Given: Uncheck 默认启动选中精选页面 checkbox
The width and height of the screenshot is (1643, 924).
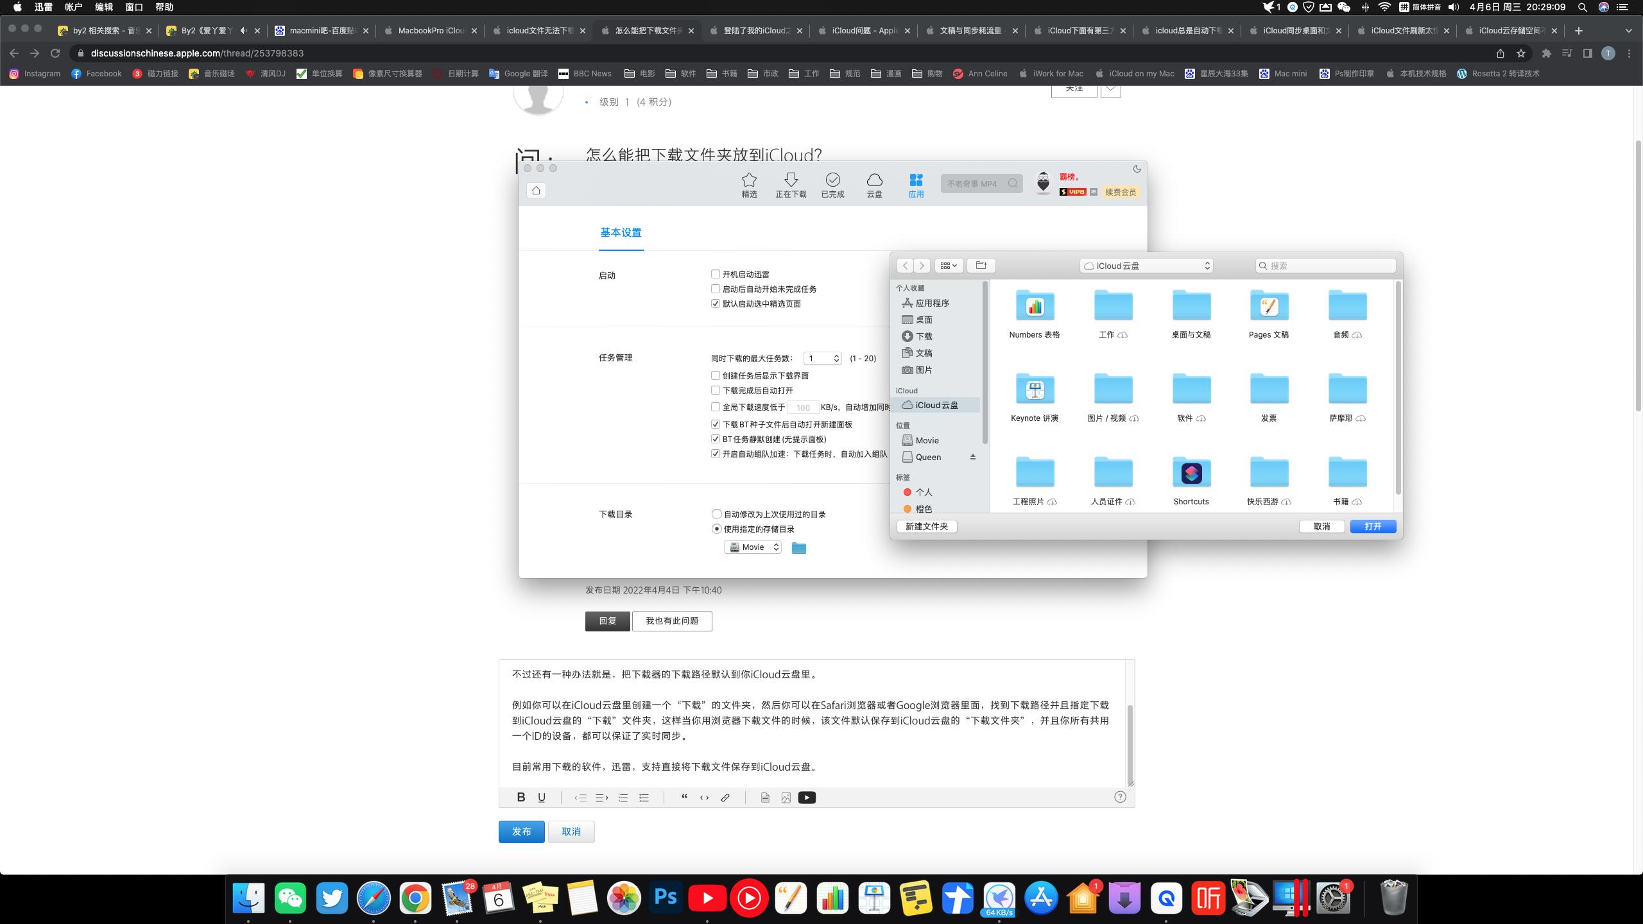Looking at the screenshot, I should [716, 304].
